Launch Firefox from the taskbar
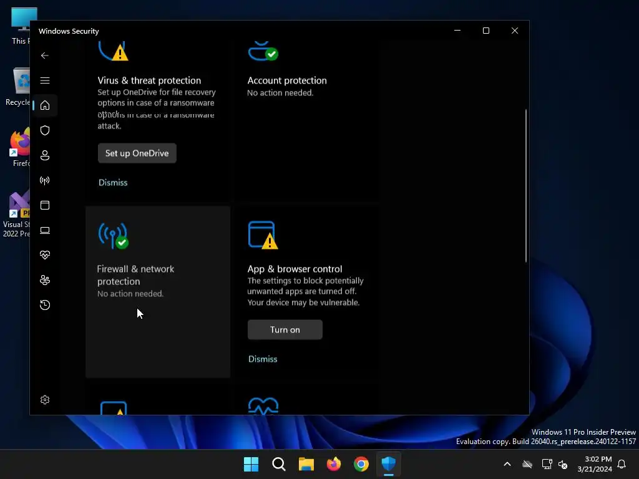Screen dimensions: 639x479 (334, 464)
